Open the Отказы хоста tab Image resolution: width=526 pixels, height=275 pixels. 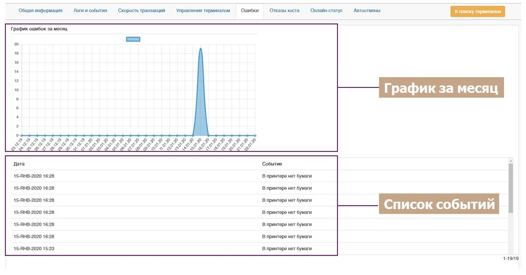pos(284,11)
